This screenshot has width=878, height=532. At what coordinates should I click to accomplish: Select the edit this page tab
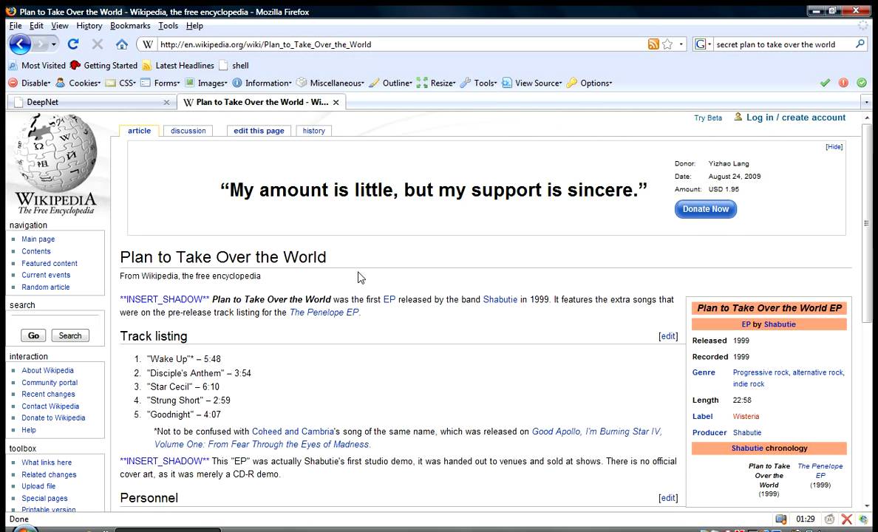point(259,131)
